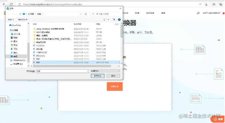The height and width of the screenshot is (123, 225).
Task: Click the orange 立即上传 upload button
Action: pos(115,87)
